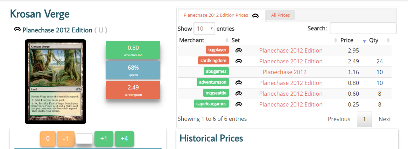Click set icon in cardkingdom row

(239, 61)
